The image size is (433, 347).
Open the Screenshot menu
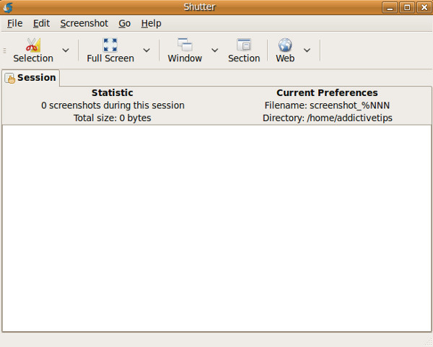84,24
